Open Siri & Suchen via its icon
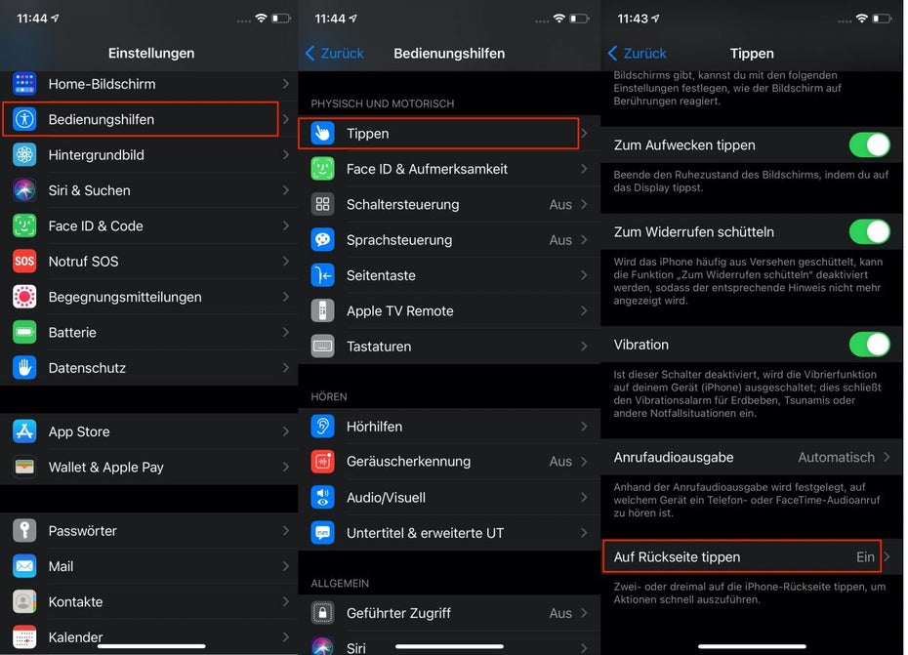908x655 pixels. [25, 190]
